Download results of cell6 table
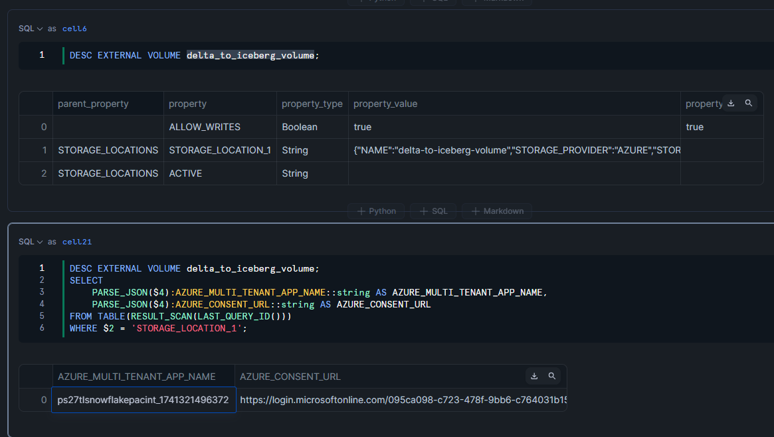This screenshot has height=437, width=774. tap(731, 103)
